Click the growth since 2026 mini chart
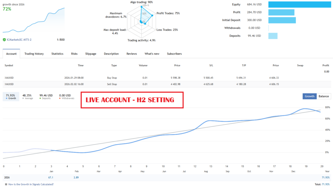The width and height of the screenshot is (333, 186). pos(33,21)
